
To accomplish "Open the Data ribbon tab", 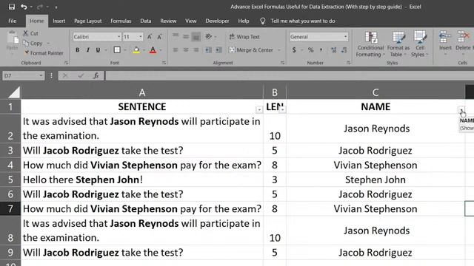I will (x=146, y=21).
